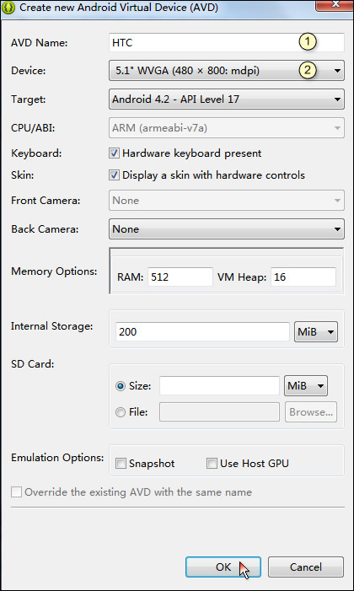Open the Device dropdown list
Screen dimensions: 354x591
(x=227, y=71)
